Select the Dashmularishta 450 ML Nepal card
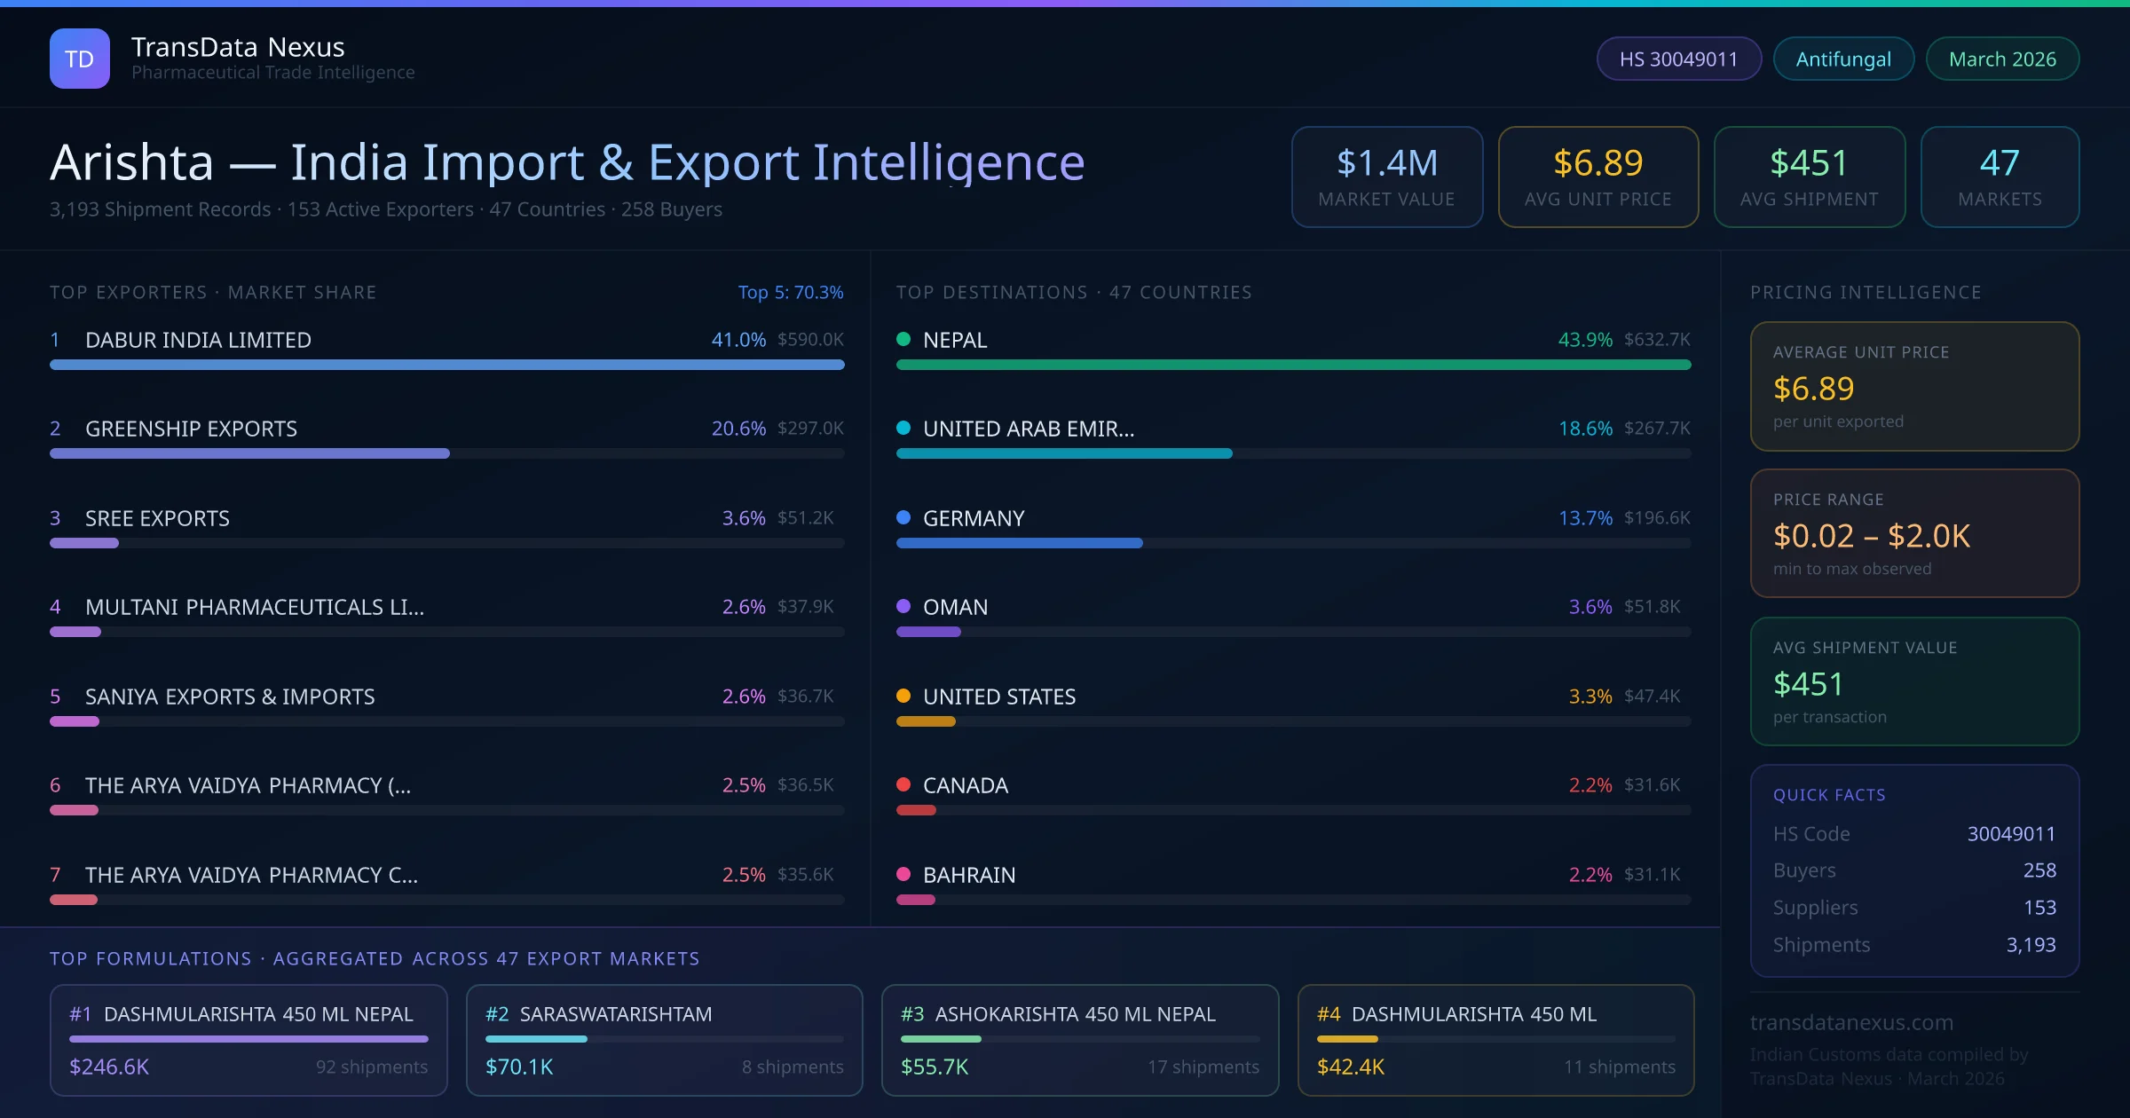 (248, 1040)
